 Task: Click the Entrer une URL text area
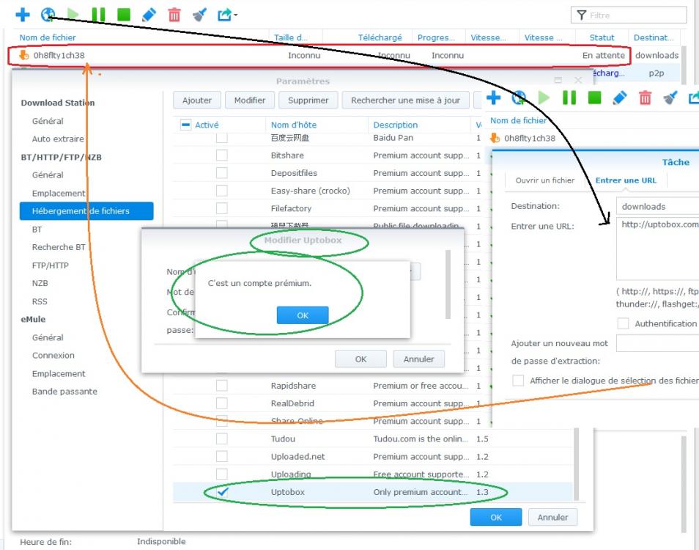tap(657, 249)
